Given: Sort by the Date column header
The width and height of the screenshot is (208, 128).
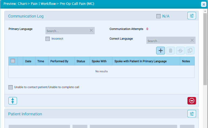Looking at the screenshot, I should 28,61.
